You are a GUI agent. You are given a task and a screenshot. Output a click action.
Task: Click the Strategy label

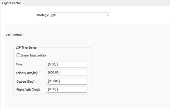tap(42, 15)
